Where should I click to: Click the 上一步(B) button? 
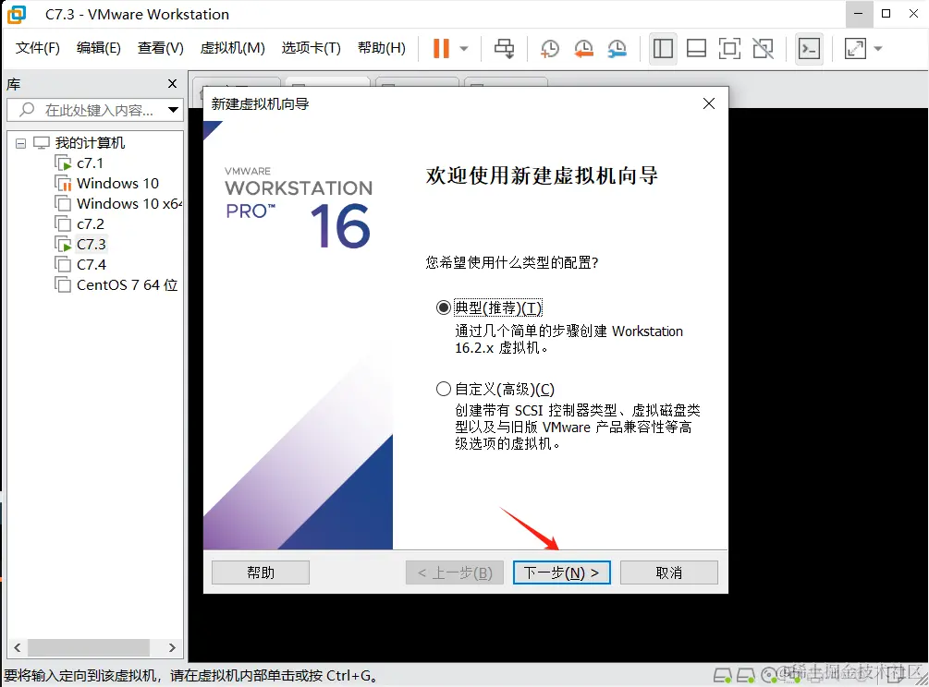click(x=455, y=572)
